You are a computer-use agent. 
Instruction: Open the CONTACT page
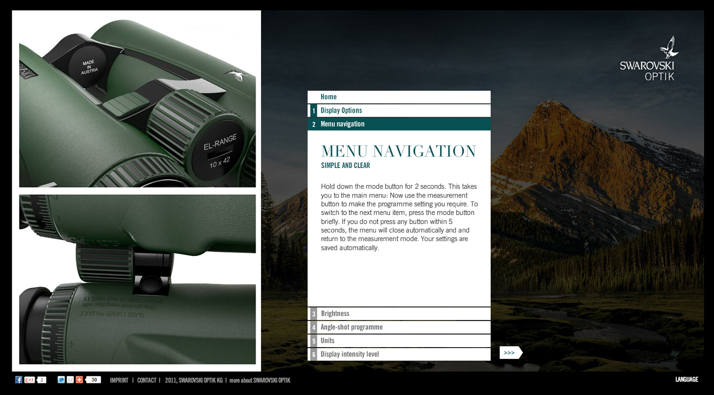(147, 380)
